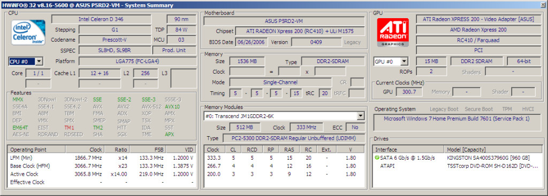Click the SSPEC SL8HD, SL9BR field
Viewport: 548px width, 196px height.
[x=115, y=50]
